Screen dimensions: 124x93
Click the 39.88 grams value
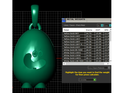(89, 47)
